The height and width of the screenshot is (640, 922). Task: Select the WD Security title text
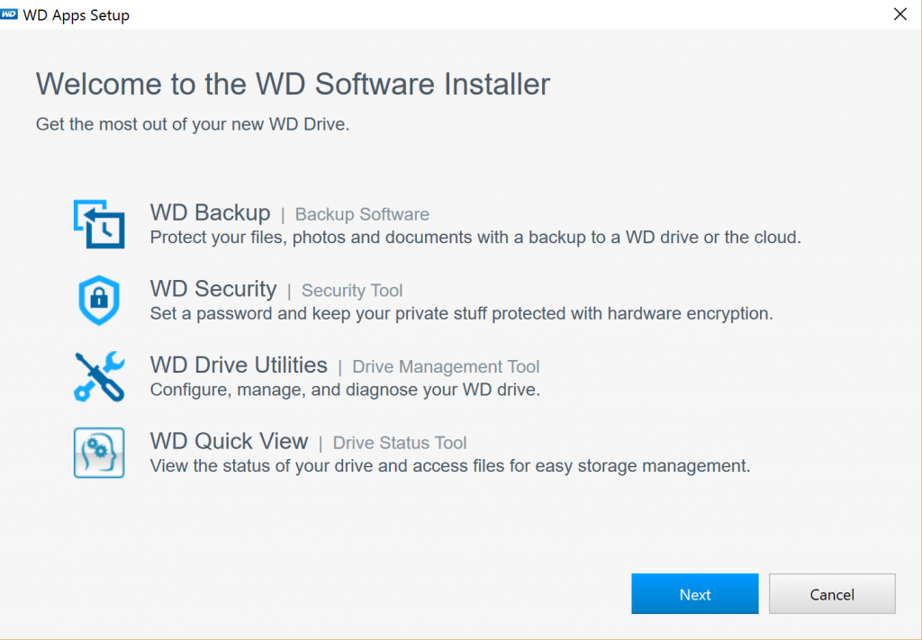pyautogui.click(x=213, y=289)
